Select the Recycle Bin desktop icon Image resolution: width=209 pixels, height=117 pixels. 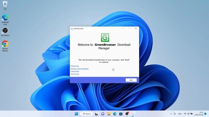pyautogui.click(x=5, y=5)
